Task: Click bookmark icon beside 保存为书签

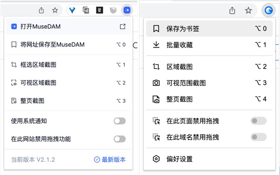Action: [x=156, y=28]
